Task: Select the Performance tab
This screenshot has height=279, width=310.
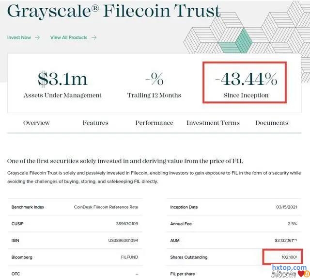Action: 154,123
